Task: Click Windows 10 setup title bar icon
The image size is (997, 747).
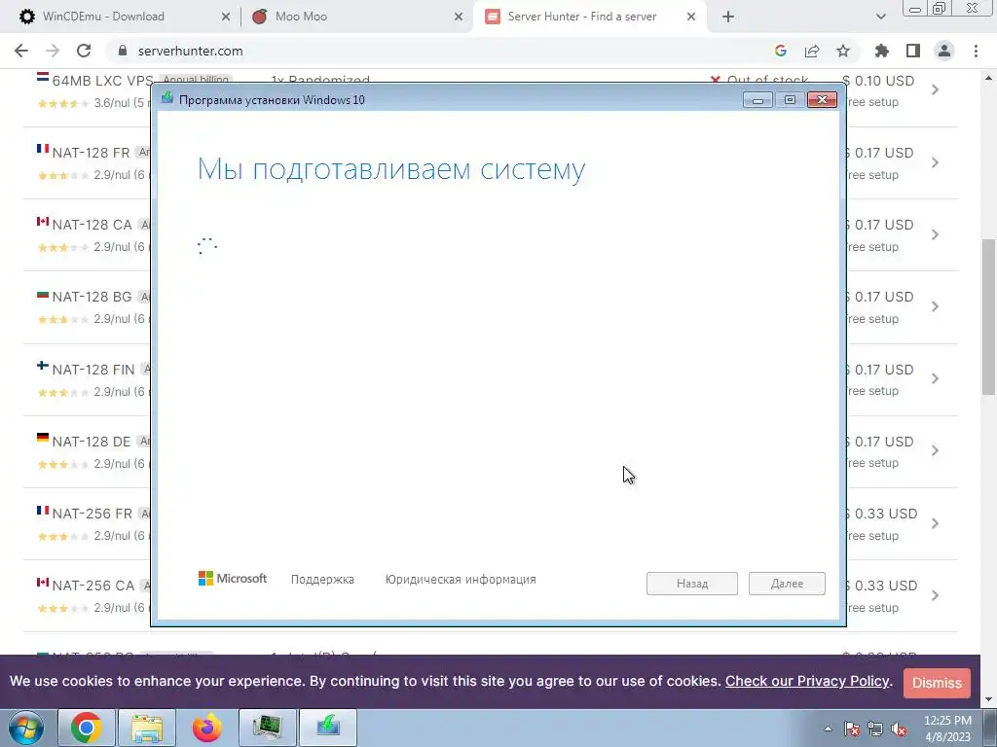Action: click(x=167, y=99)
